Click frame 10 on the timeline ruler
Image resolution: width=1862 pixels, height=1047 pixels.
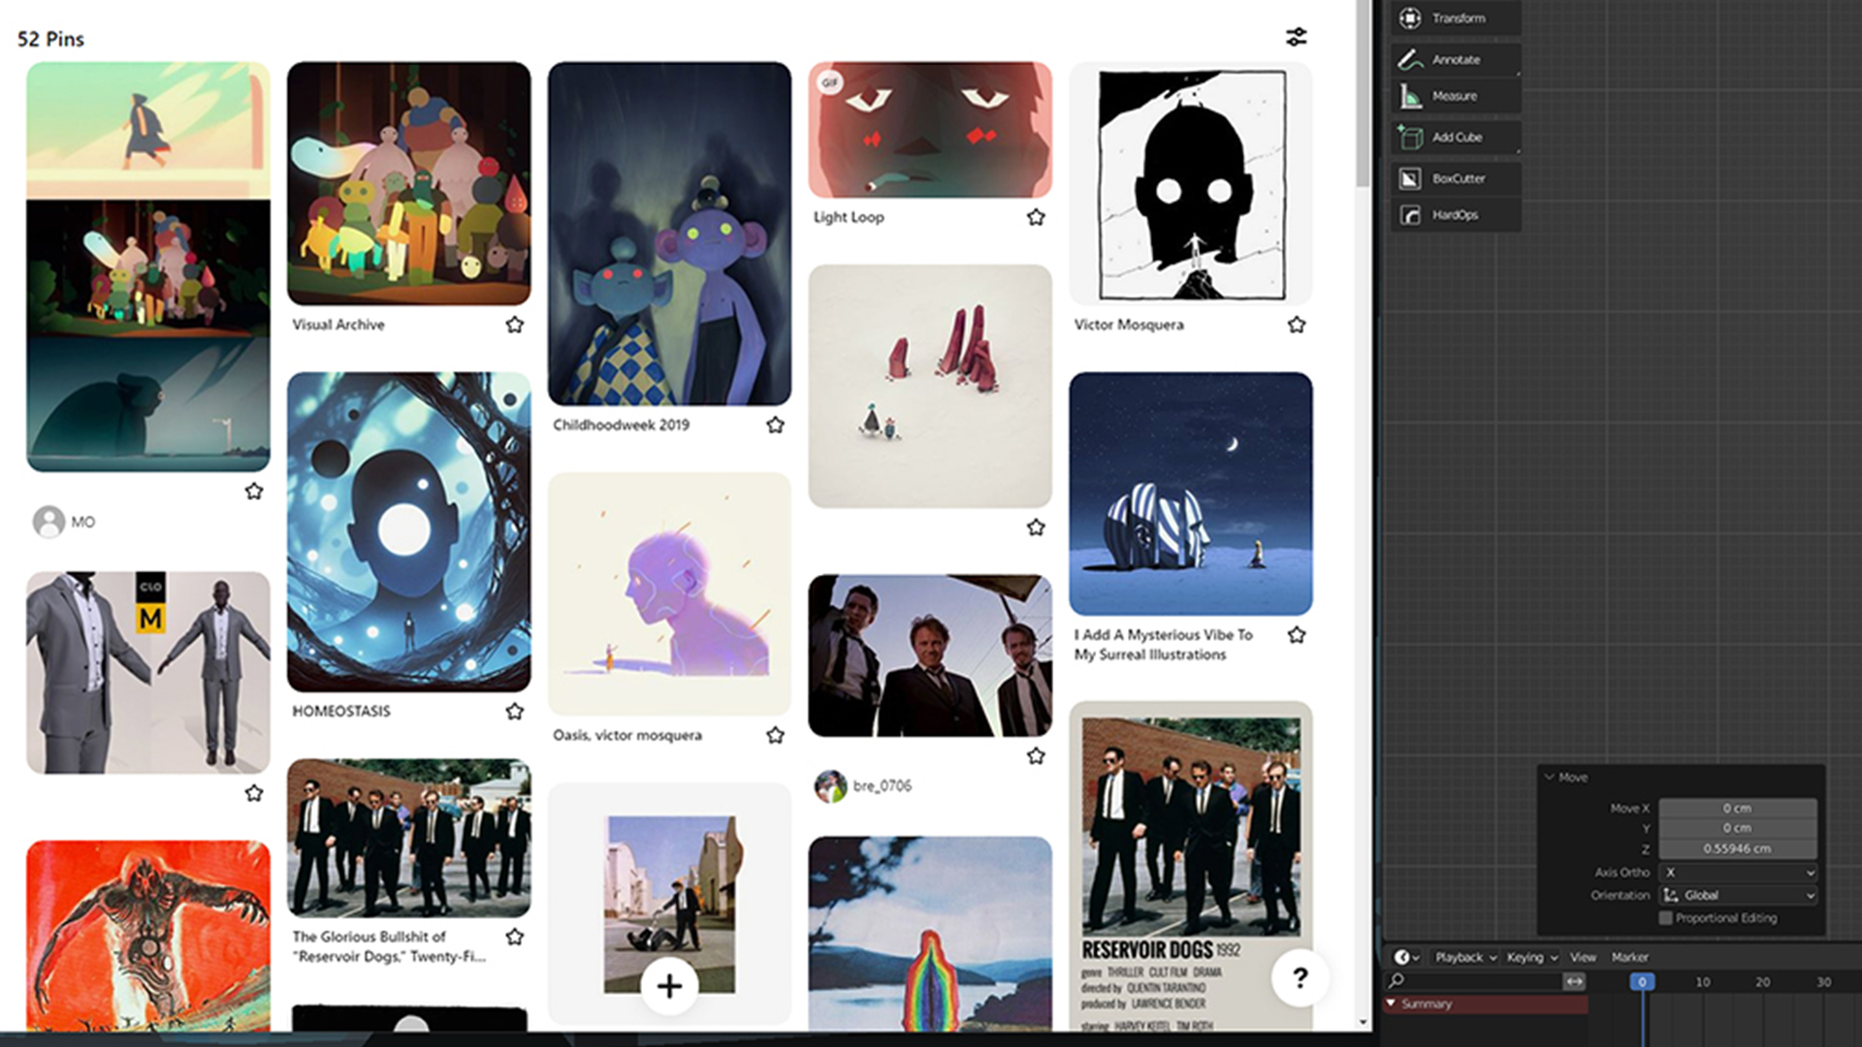pos(1703,982)
